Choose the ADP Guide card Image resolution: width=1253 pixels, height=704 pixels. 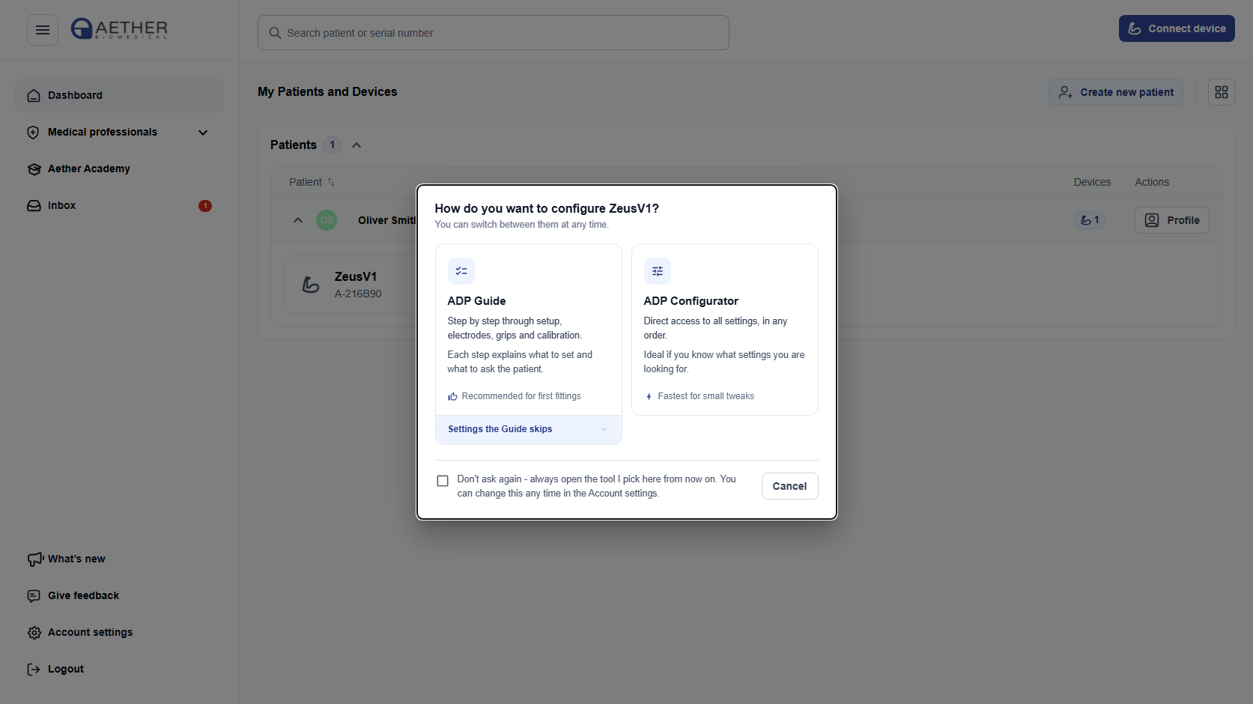[x=529, y=330]
